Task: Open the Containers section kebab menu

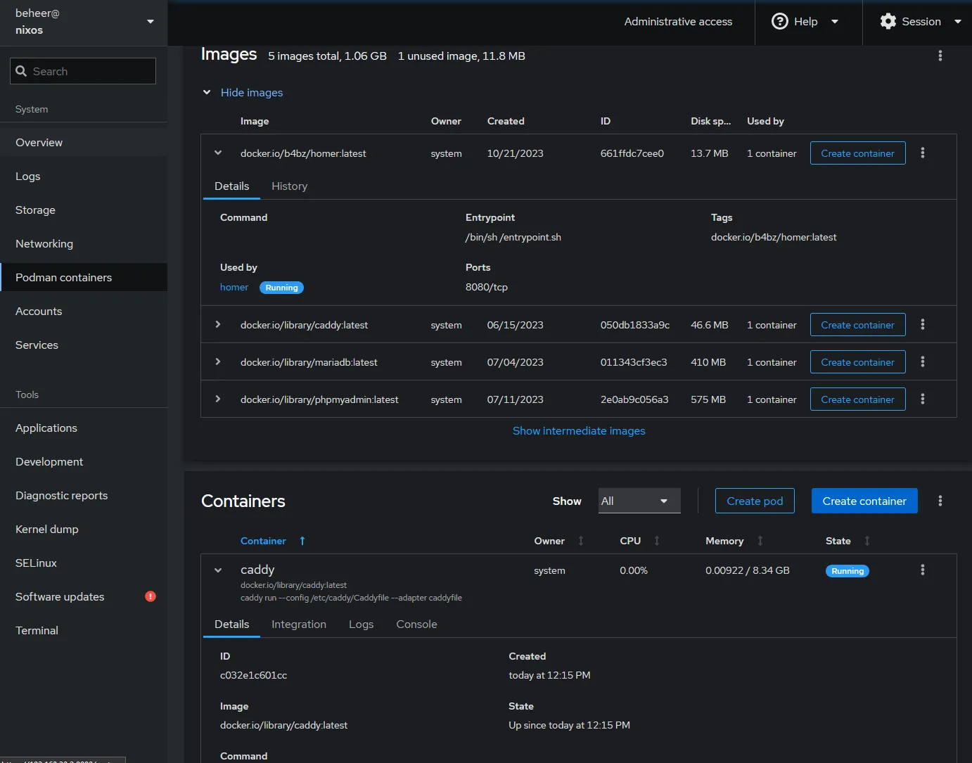Action: coord(940,501)
